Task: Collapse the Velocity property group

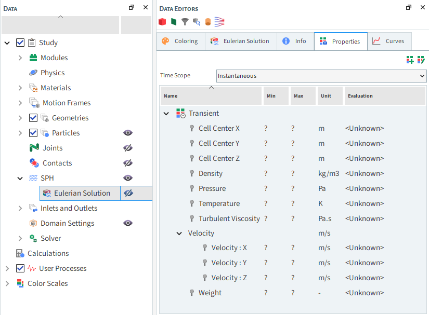Action: click(179, 234)
